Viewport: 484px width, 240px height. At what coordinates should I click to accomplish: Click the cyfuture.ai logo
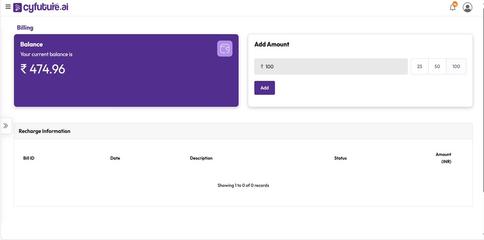coord(41,7)
